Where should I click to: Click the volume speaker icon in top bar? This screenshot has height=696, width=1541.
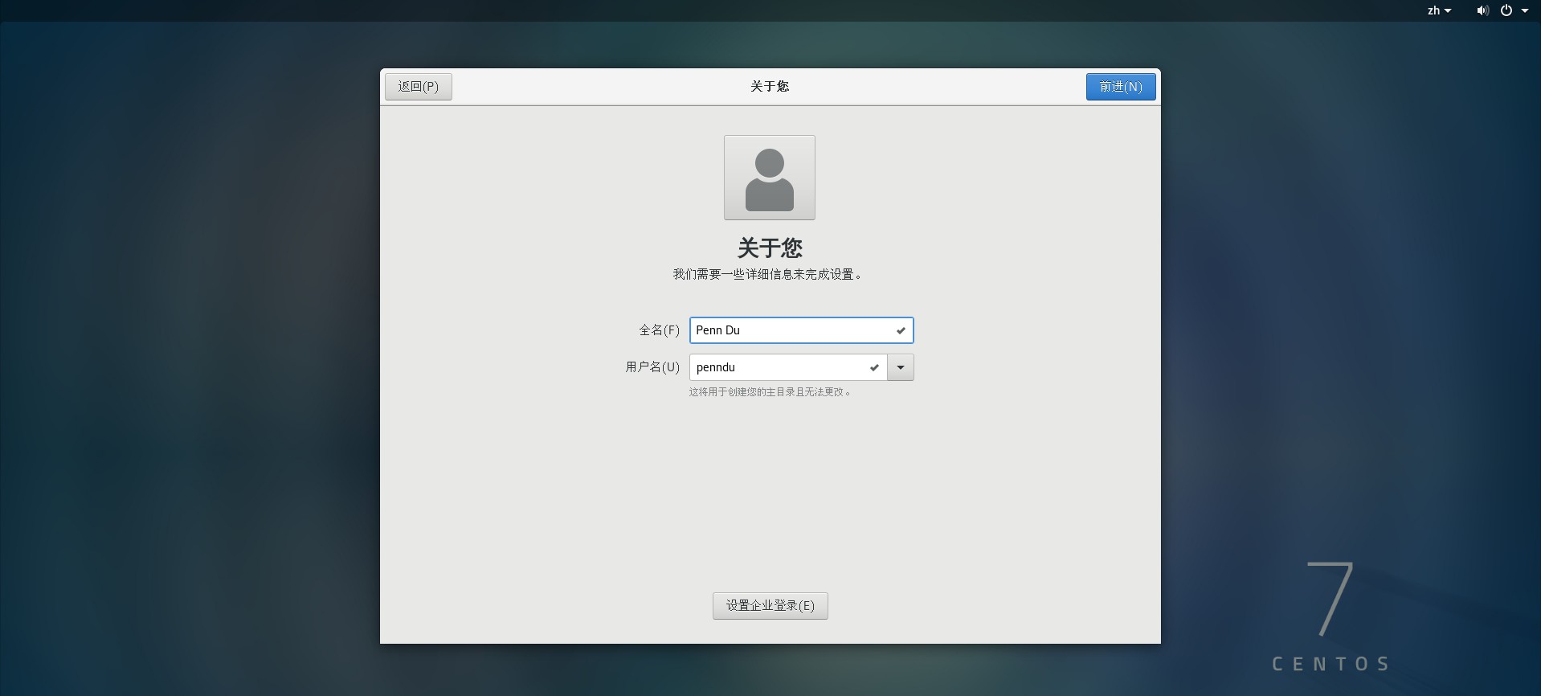point(1482,10)
